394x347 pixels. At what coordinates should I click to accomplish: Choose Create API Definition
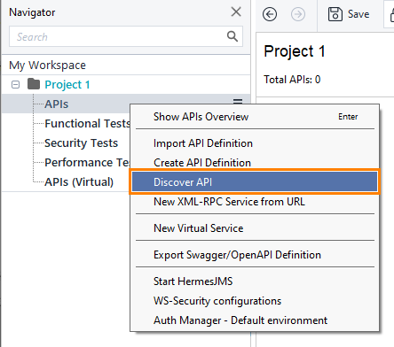pyautogui.click(x=255, y=163)
